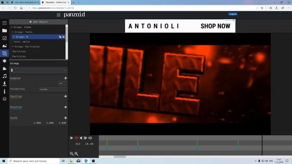Collapse the Group: Texto tree node
This screenshot has height=164, width=292.
(13, 32)
